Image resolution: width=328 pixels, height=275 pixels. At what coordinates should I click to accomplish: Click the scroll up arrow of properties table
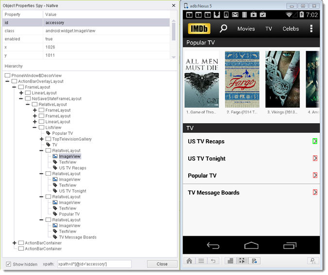tap(175, 21)
